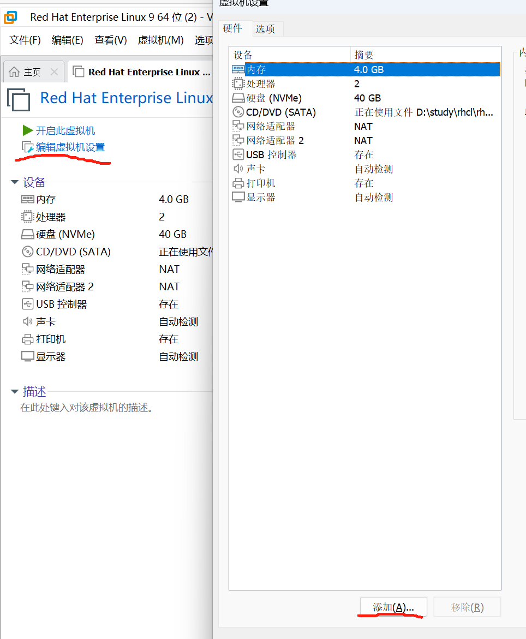Click USB 控制器 icon in settings dialog
This screenshot has height=639, width=526.
coord(238,154)
